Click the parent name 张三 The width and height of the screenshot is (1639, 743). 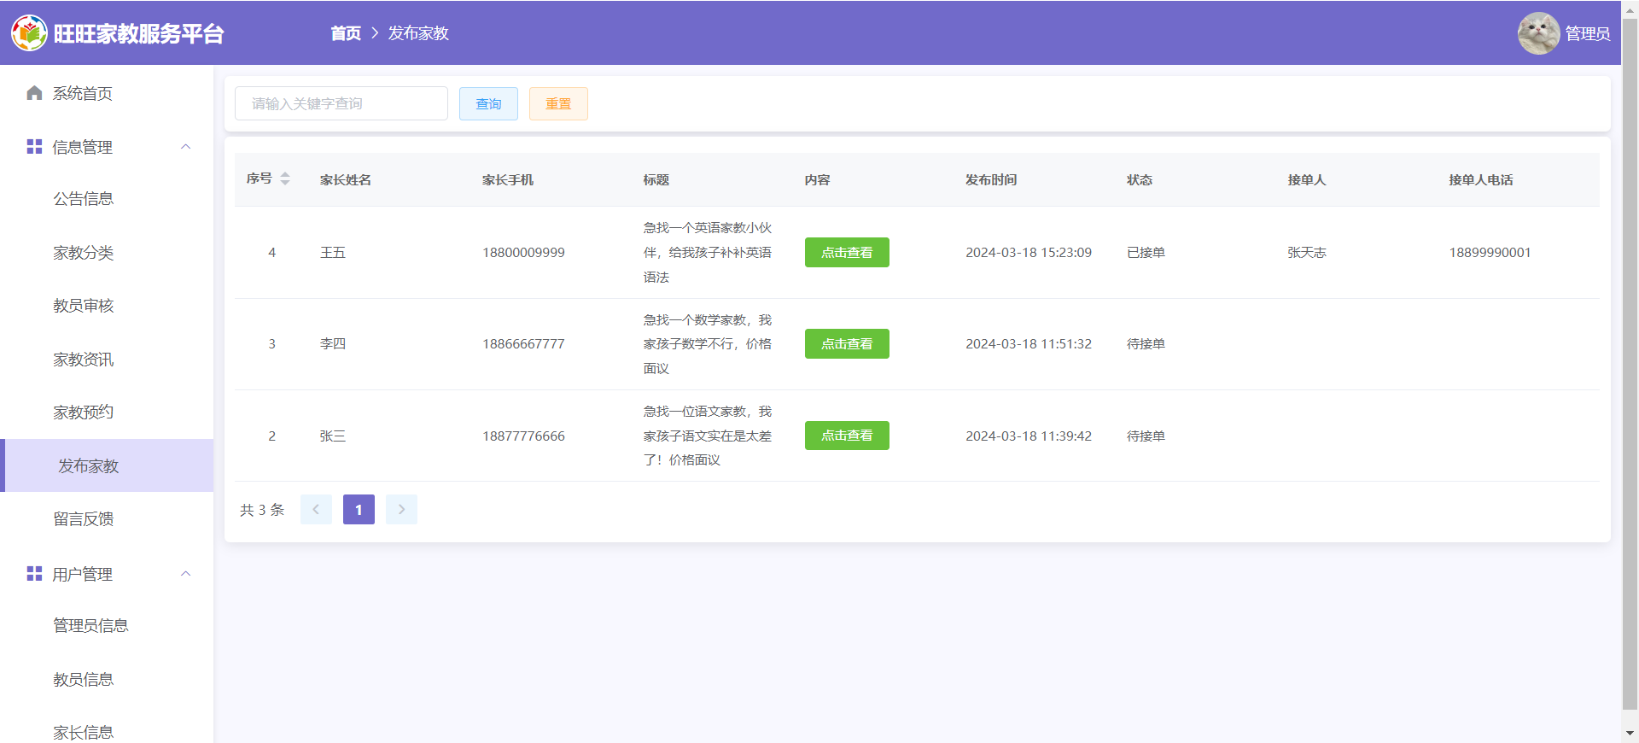click(333, 436)
